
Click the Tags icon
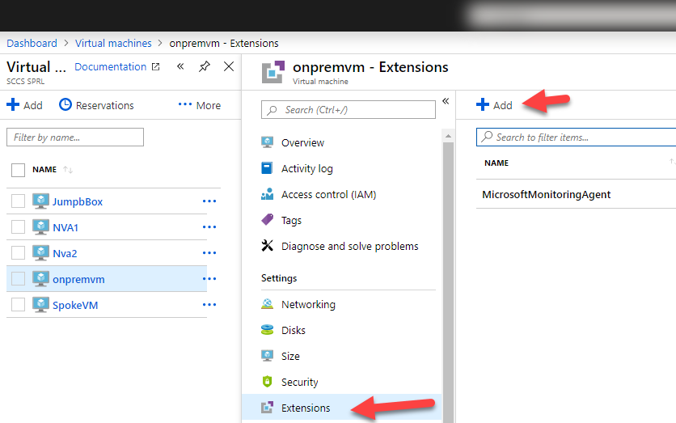(268, 220)
